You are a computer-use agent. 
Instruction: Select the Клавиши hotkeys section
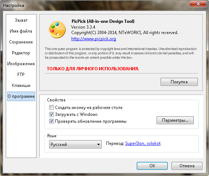tap(21, 85)
